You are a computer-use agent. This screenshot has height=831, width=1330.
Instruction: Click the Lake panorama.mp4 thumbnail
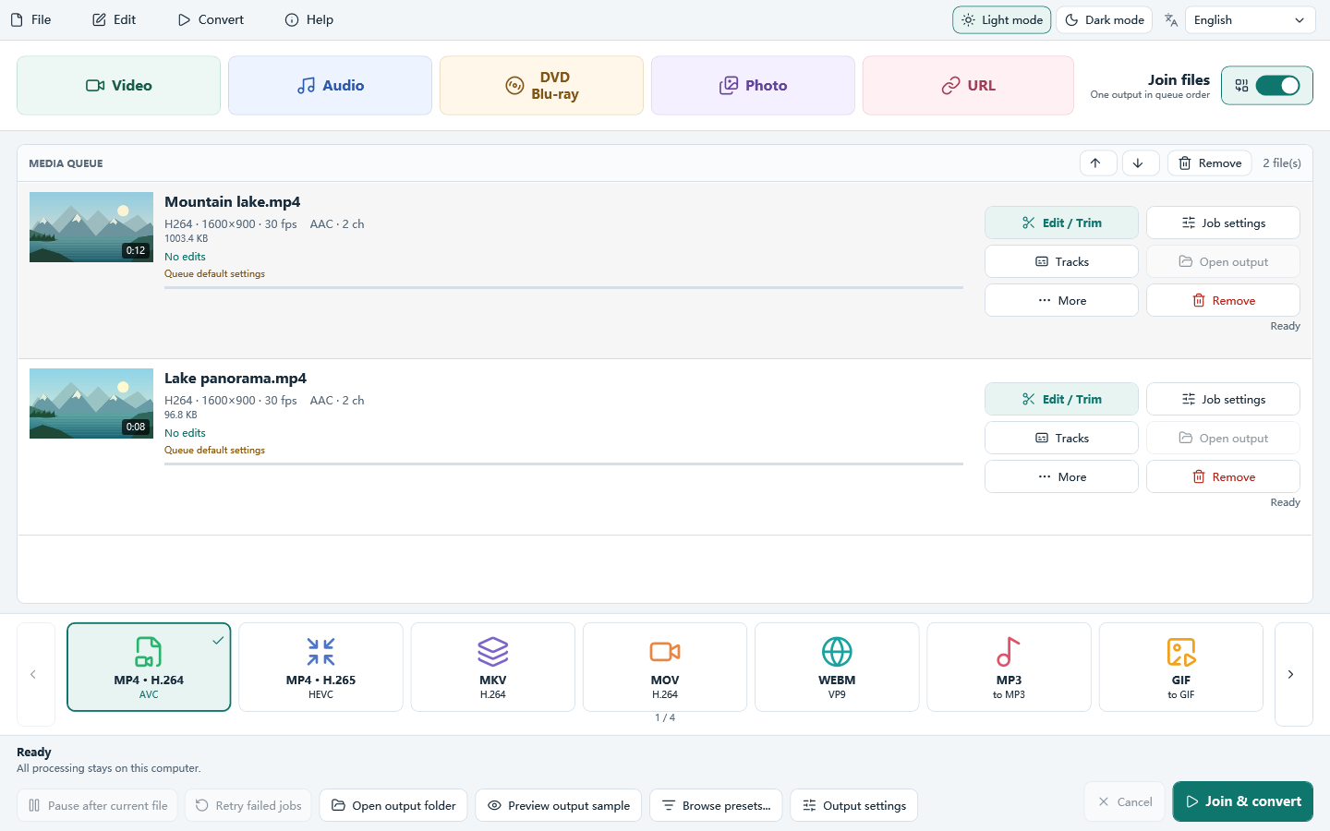pyautogui.click(x=91, y=403)
